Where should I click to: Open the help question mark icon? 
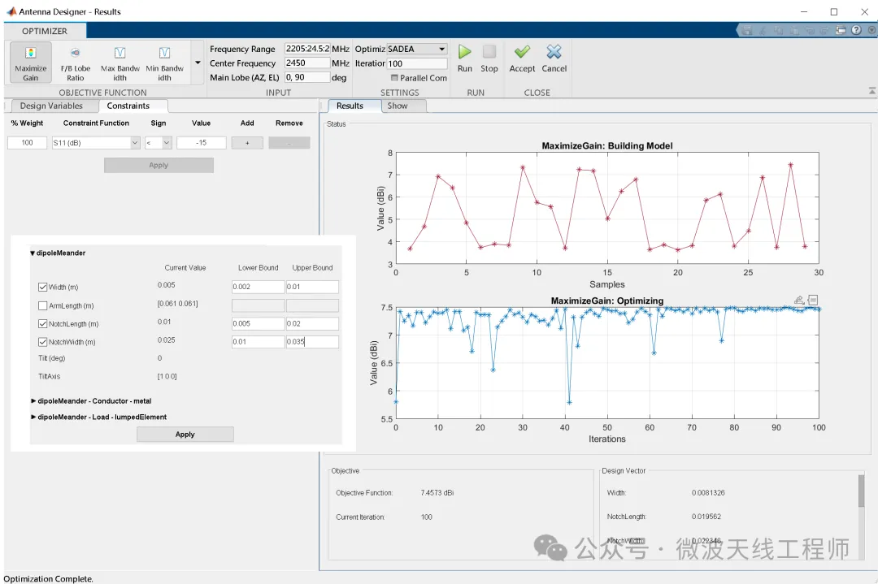tap(856, 30)
